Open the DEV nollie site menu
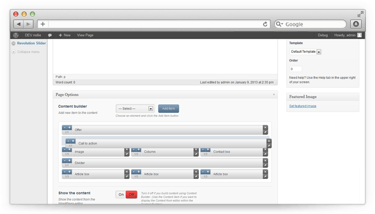This screenshot has height=214, width=375. click(x=33, y=35)
